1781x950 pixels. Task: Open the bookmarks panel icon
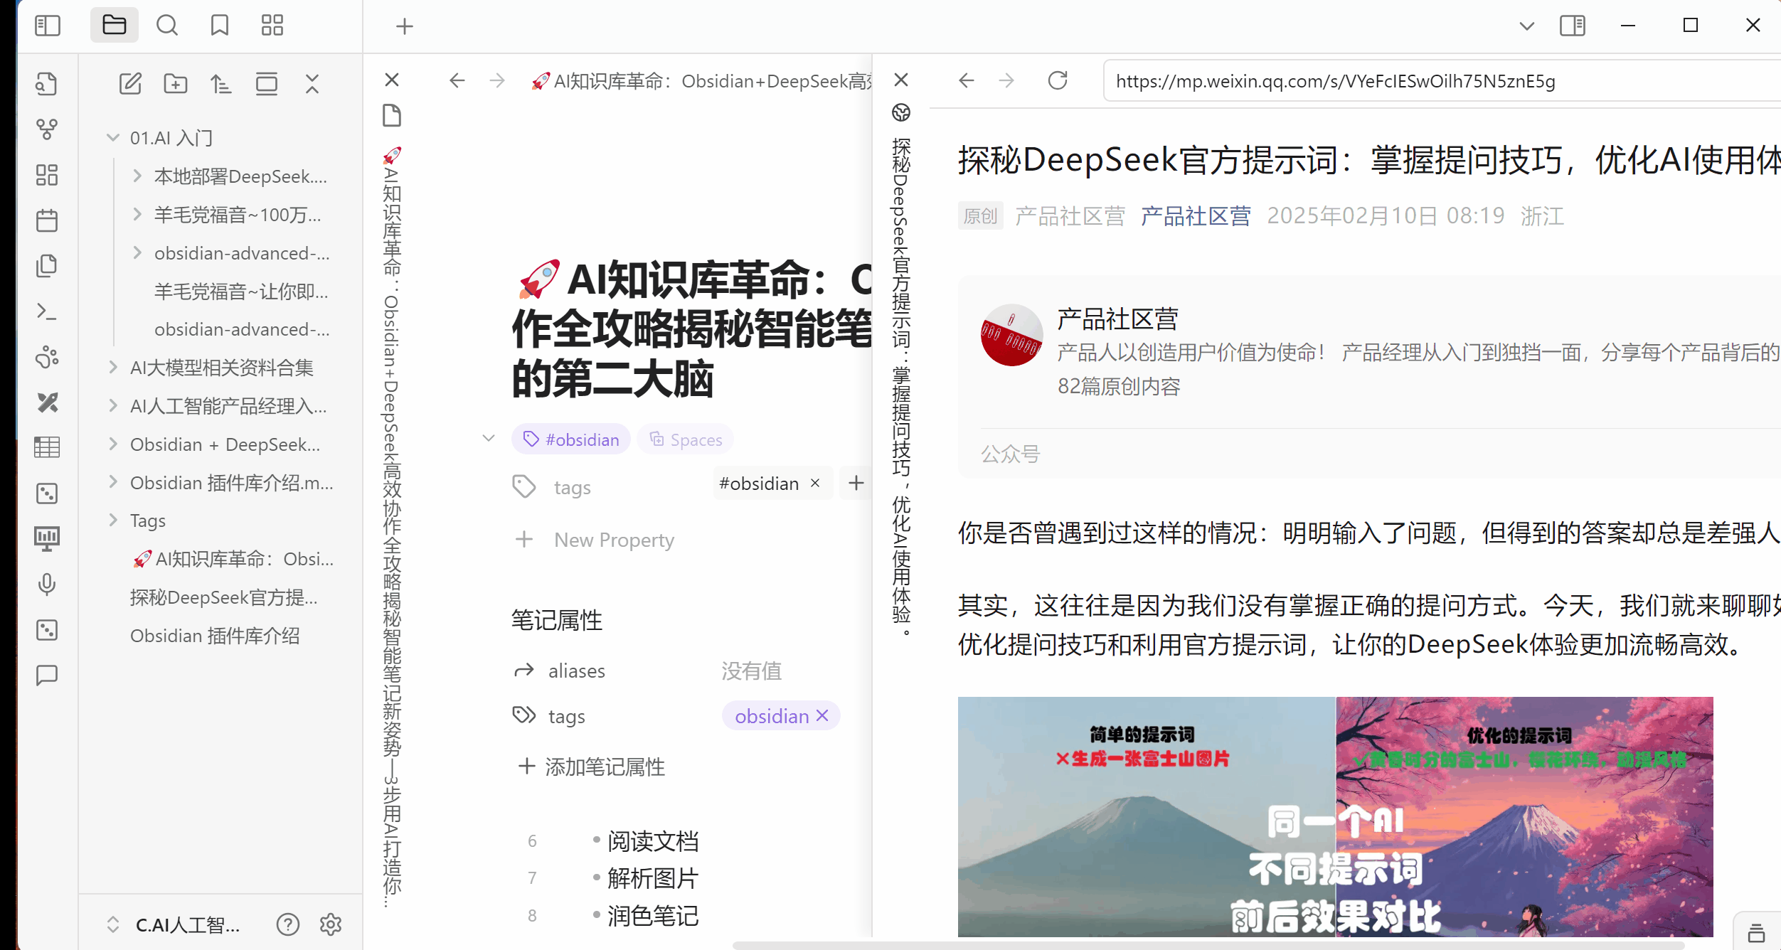click(x=219, y=26)
